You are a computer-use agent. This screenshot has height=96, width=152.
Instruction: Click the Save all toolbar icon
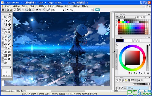pos(18,10)
